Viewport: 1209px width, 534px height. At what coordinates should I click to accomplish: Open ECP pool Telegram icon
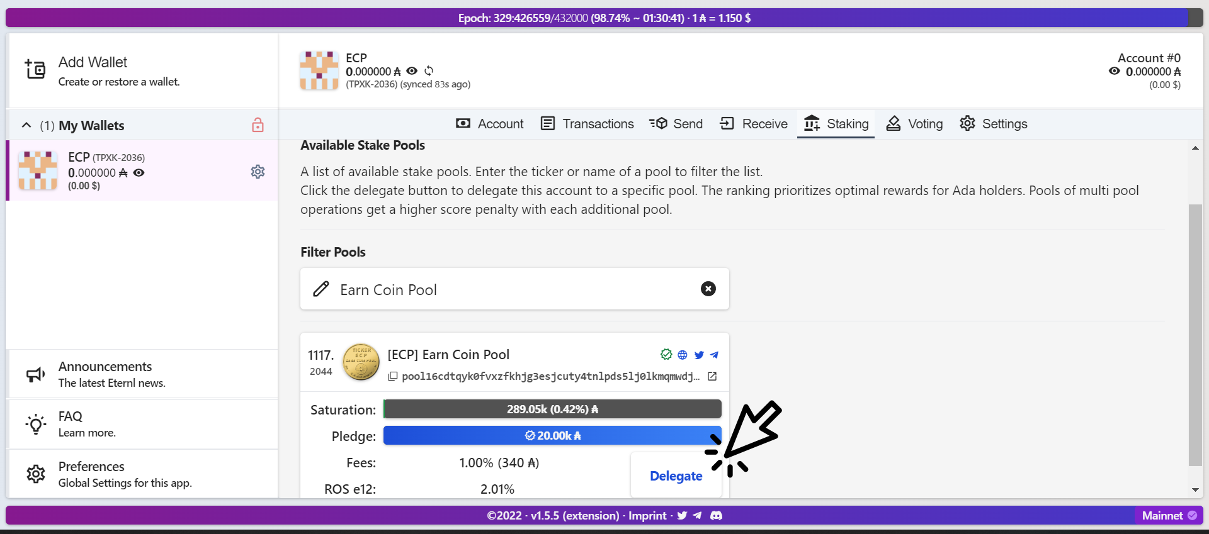tap(714, 355)
